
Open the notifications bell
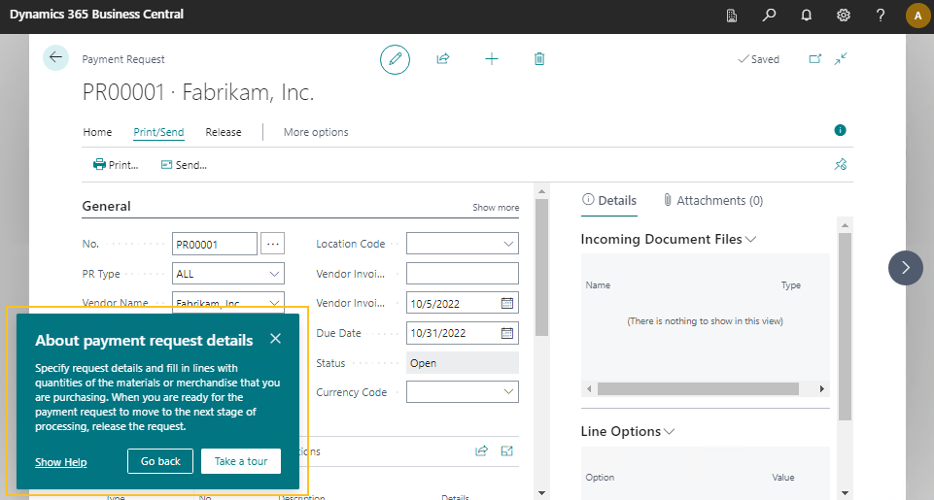[806, 16]
